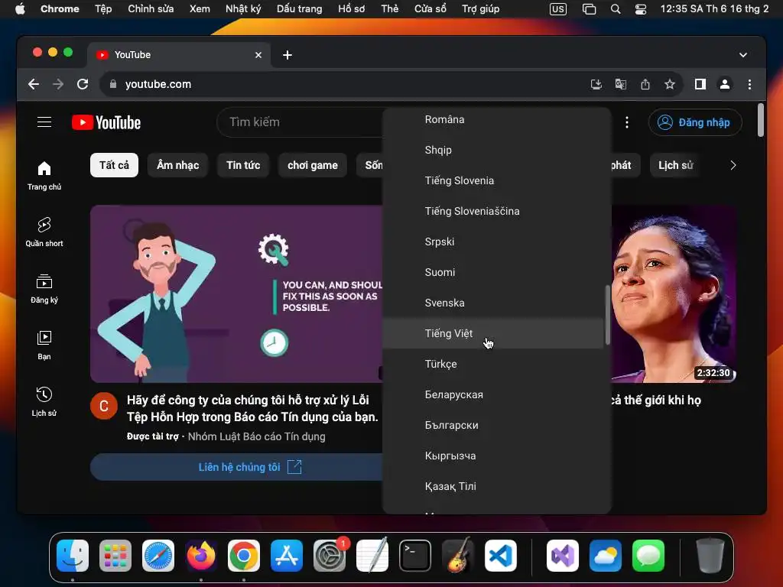Viewport: 783px width, 587px height.
Task: Bookmark this page with star icon
Action: click(670, 84)
